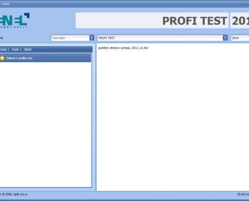This screenshot has height=201, width=249.
Task: Open the Sustav menu
Action: pos(5,4)
